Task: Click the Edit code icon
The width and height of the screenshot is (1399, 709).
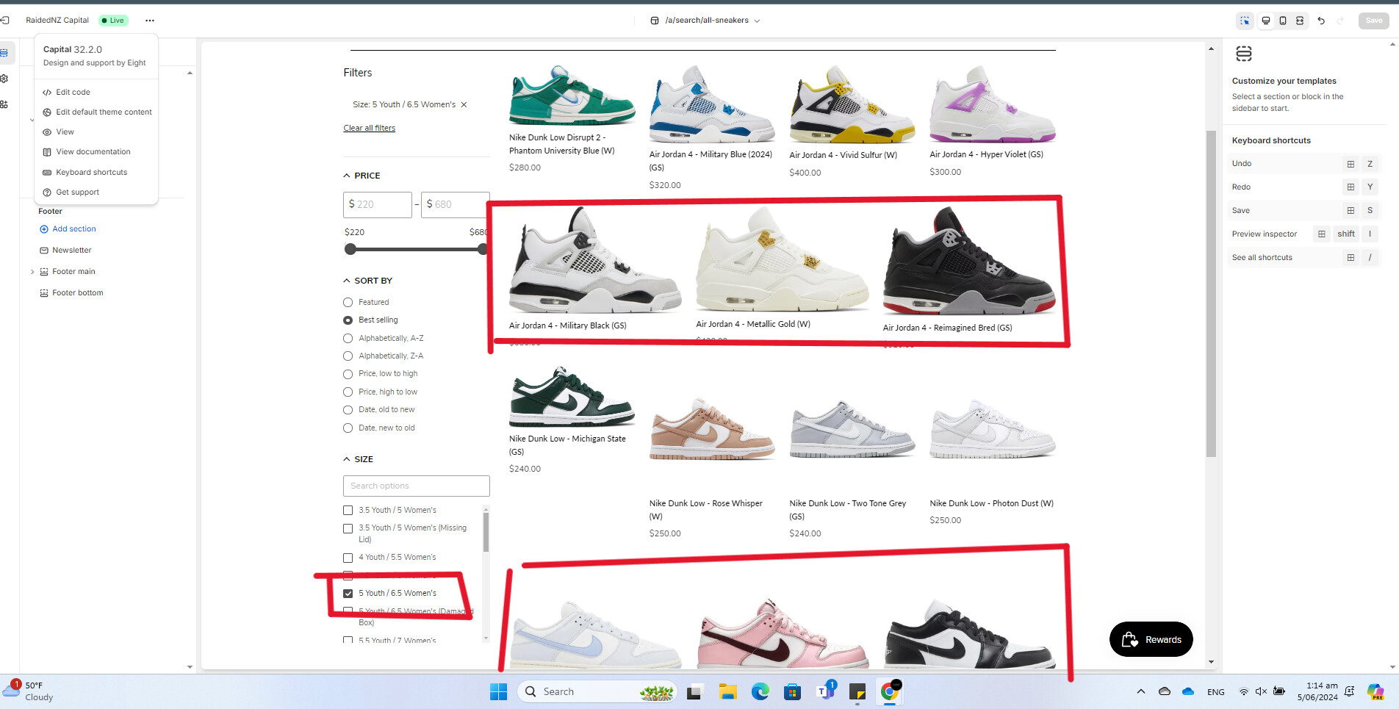Action: click(47, 93)
